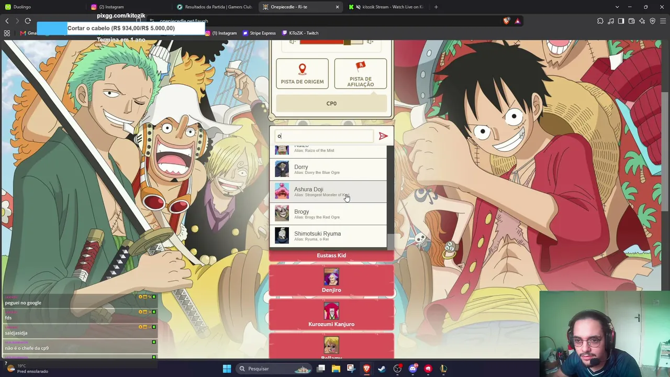The width and height of the screenshot is (670, 377).
Task: Open Steam from the taskbar
Action: 382,369
